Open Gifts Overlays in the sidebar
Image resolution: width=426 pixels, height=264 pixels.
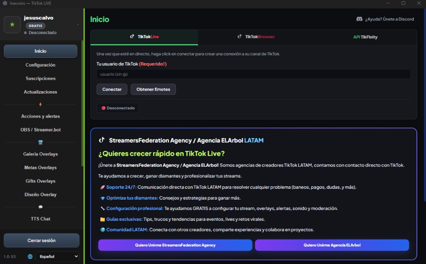40,181
